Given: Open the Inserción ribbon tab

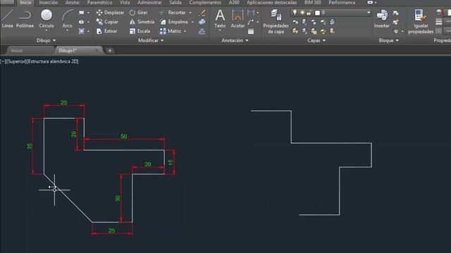Looking at the screenshot, I should click(x=49, y=3).
